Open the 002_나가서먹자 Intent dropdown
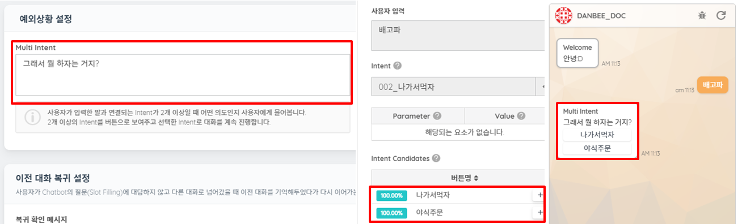Viewport: 742px width, 224px height. click(453, 87)
